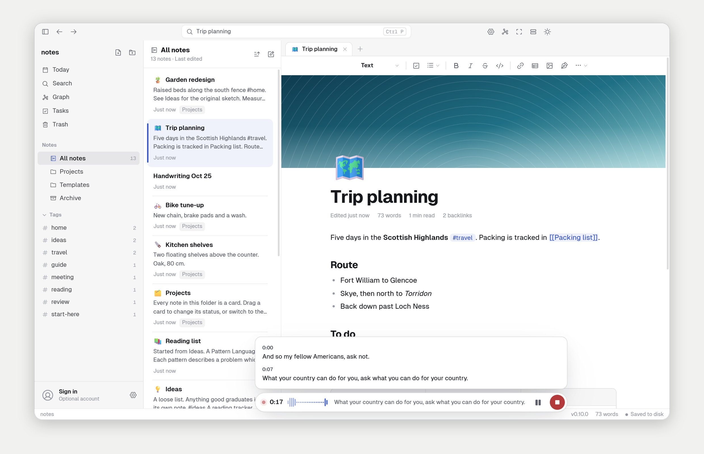Open the handwriting pen tool
The image size is (704, 454).
click(x=564, y=66)
